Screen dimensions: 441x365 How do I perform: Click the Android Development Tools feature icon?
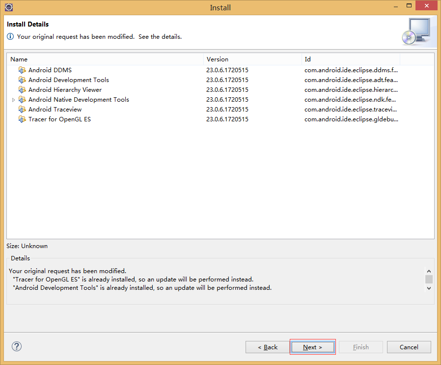tap(22, 80)
